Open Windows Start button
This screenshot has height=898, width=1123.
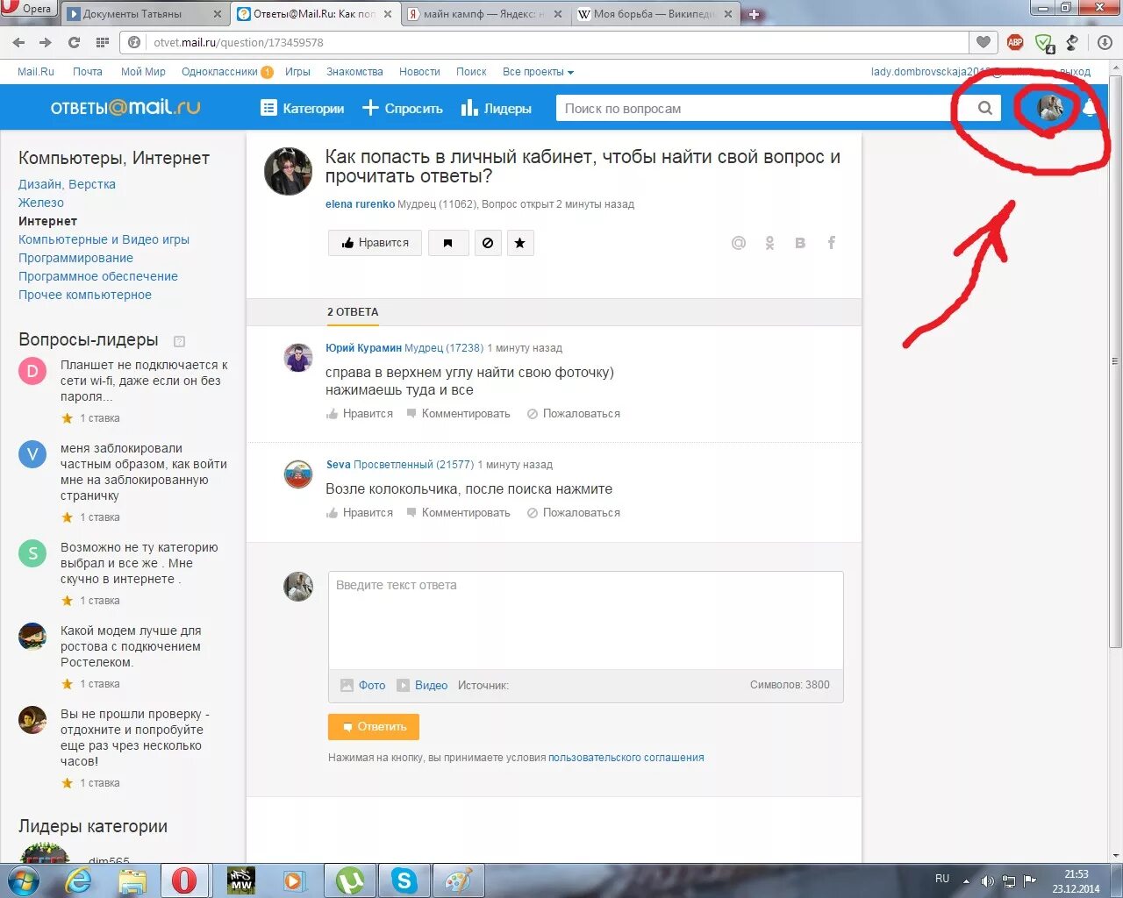click(22, 880)
